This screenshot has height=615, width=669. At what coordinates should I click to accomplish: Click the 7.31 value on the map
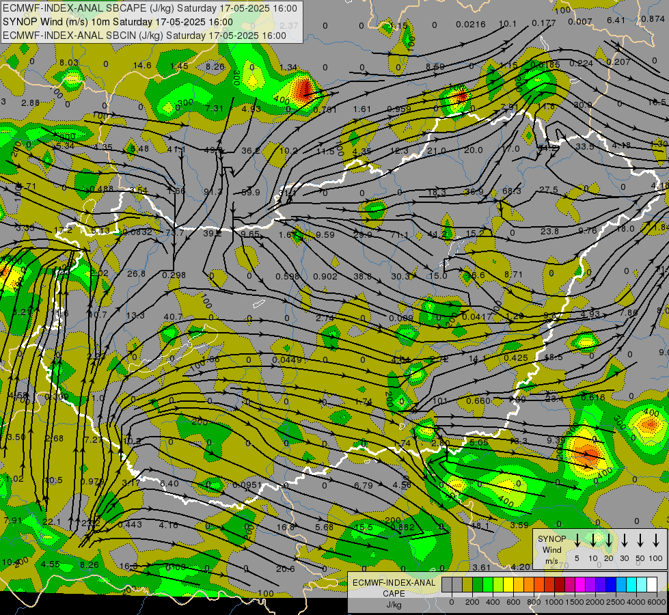tap(214, 109)
